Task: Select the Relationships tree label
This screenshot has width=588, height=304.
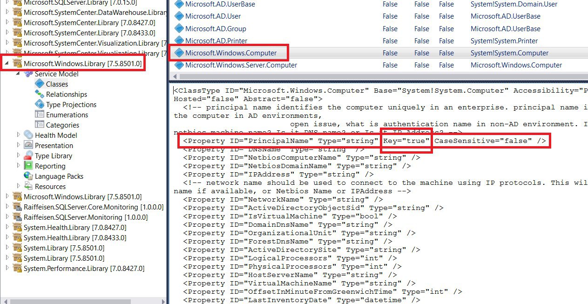Action: [x=67, y=95]
